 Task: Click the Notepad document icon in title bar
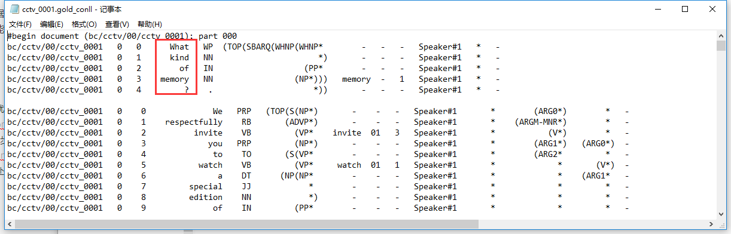(x=14, y=9)
